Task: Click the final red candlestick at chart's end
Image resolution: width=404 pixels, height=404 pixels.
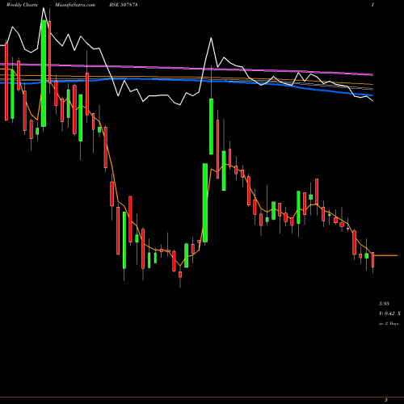Action: (x=373, y=259)
